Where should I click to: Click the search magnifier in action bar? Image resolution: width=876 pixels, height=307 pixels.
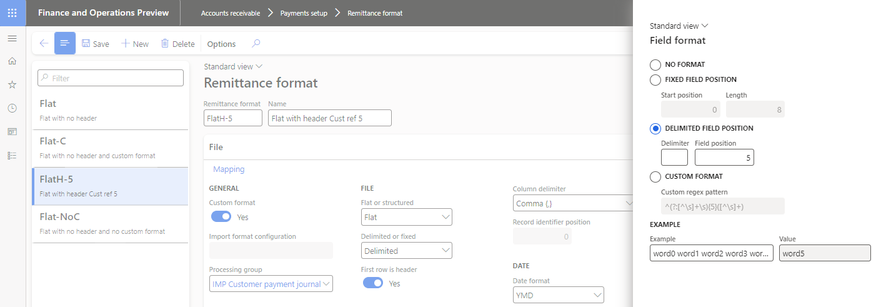point(256,44)
